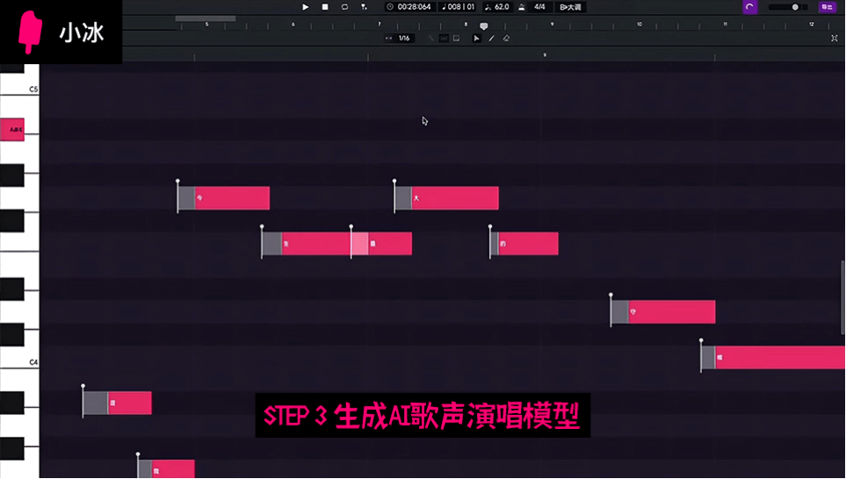
Task: Toggle loop playback icon
Action: point(344,7)
